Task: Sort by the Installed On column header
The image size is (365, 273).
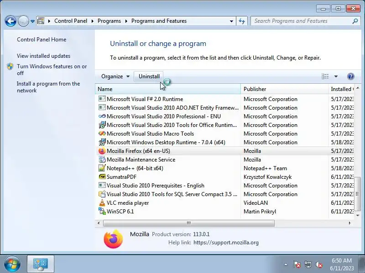Action: coord(341,89)
